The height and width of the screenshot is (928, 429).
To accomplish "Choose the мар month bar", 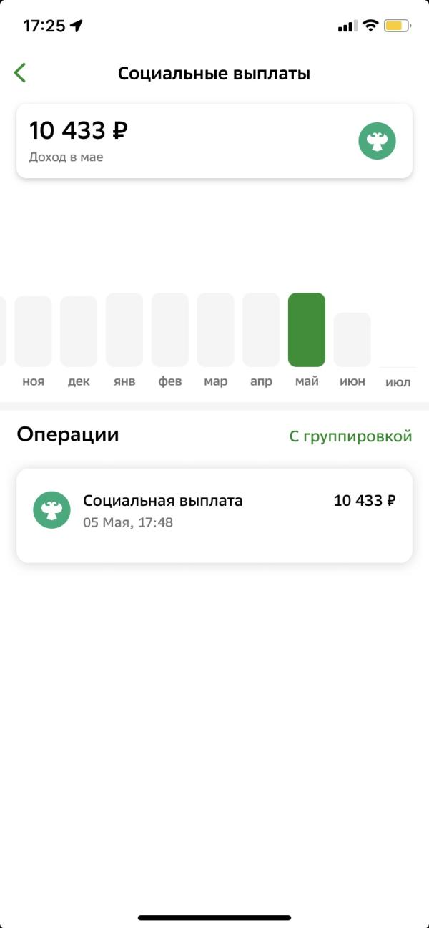I will click(x=215, y=330).
